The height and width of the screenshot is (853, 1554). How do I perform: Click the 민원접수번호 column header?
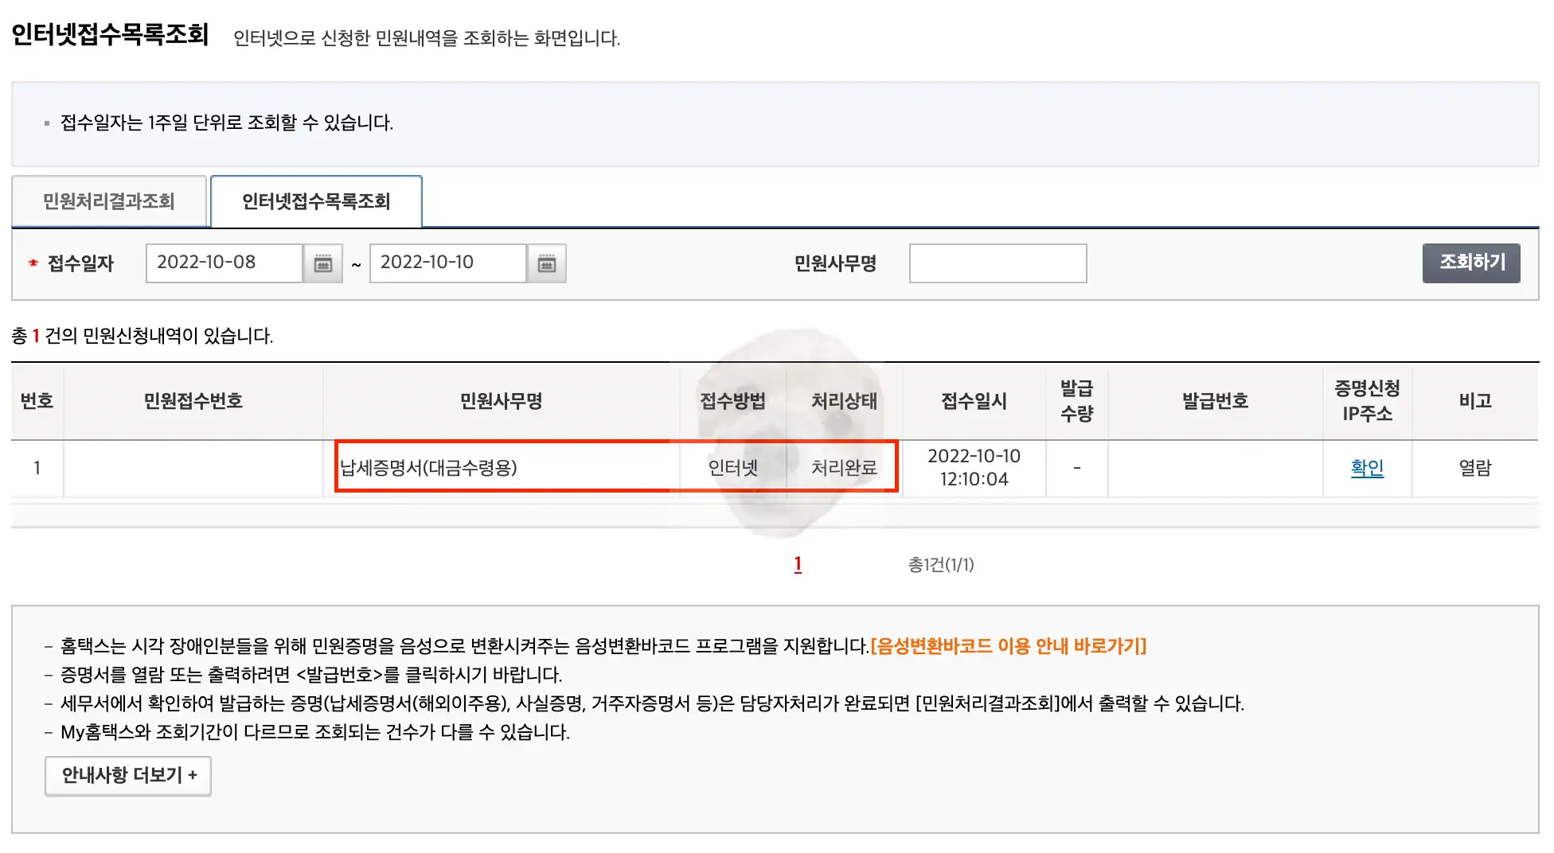[x=193, y=402]
